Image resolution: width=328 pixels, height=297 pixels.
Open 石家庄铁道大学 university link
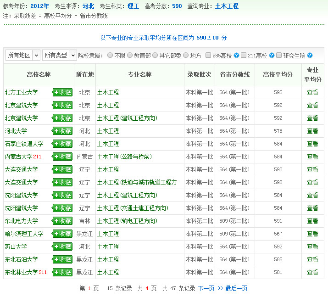pos(24,144)
